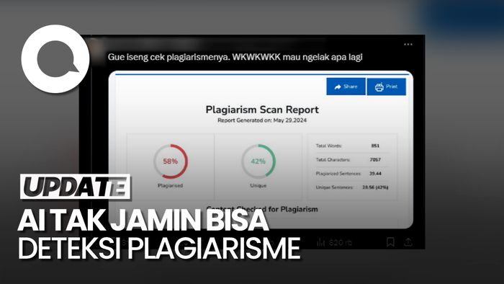
Task: Click the "Unique" label under green gauge
Action: [x=258, y=185]
